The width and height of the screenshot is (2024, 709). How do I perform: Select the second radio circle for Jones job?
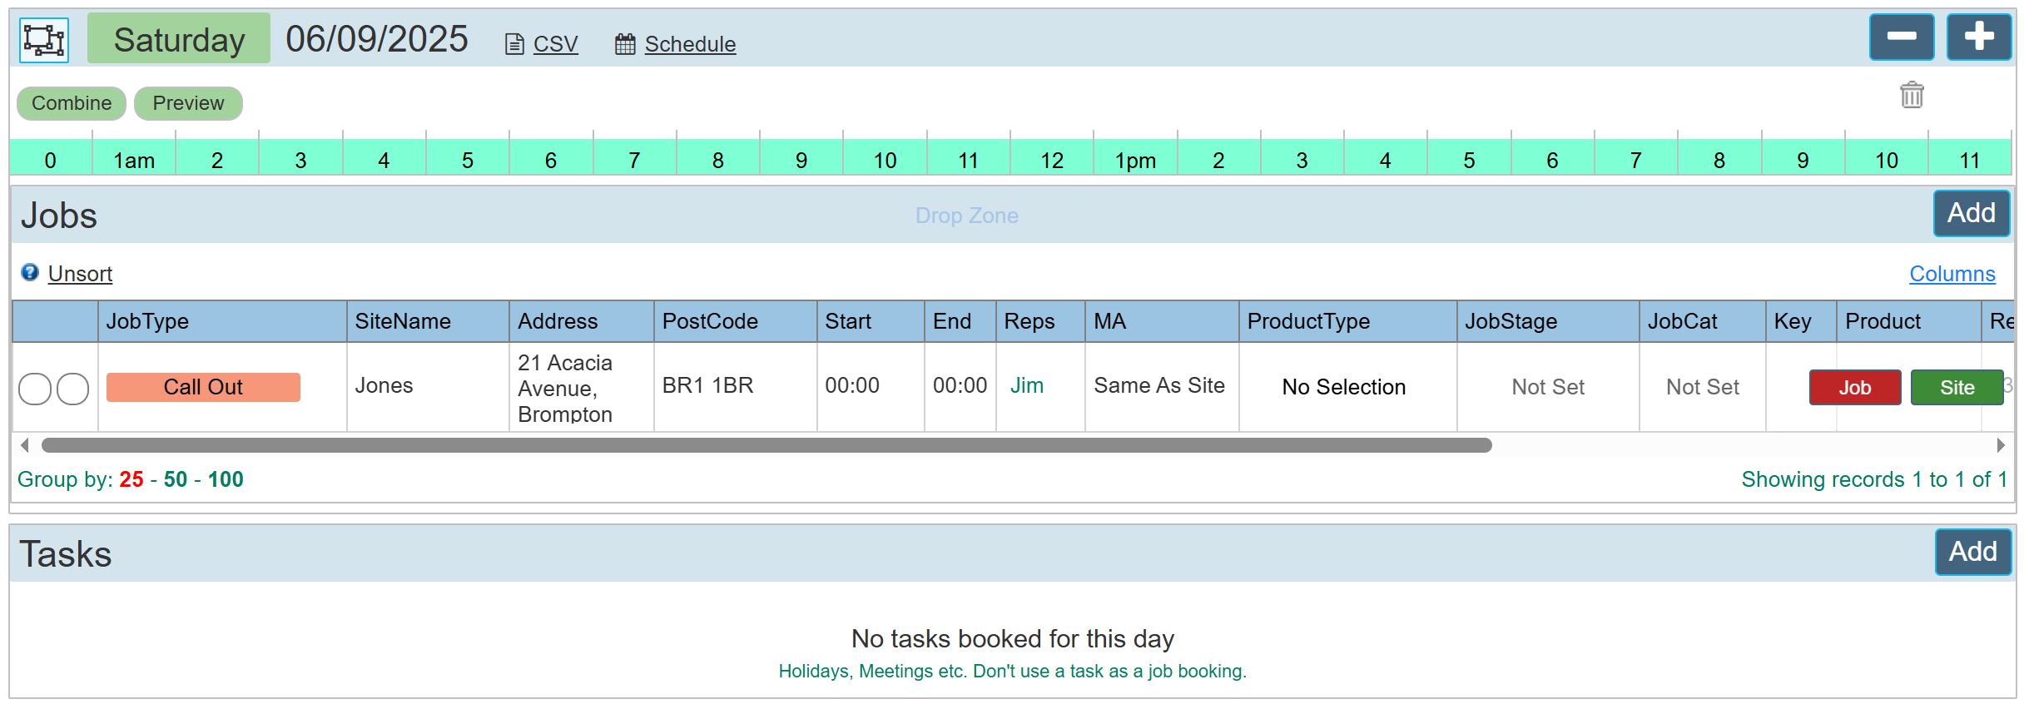pos(73,389)
